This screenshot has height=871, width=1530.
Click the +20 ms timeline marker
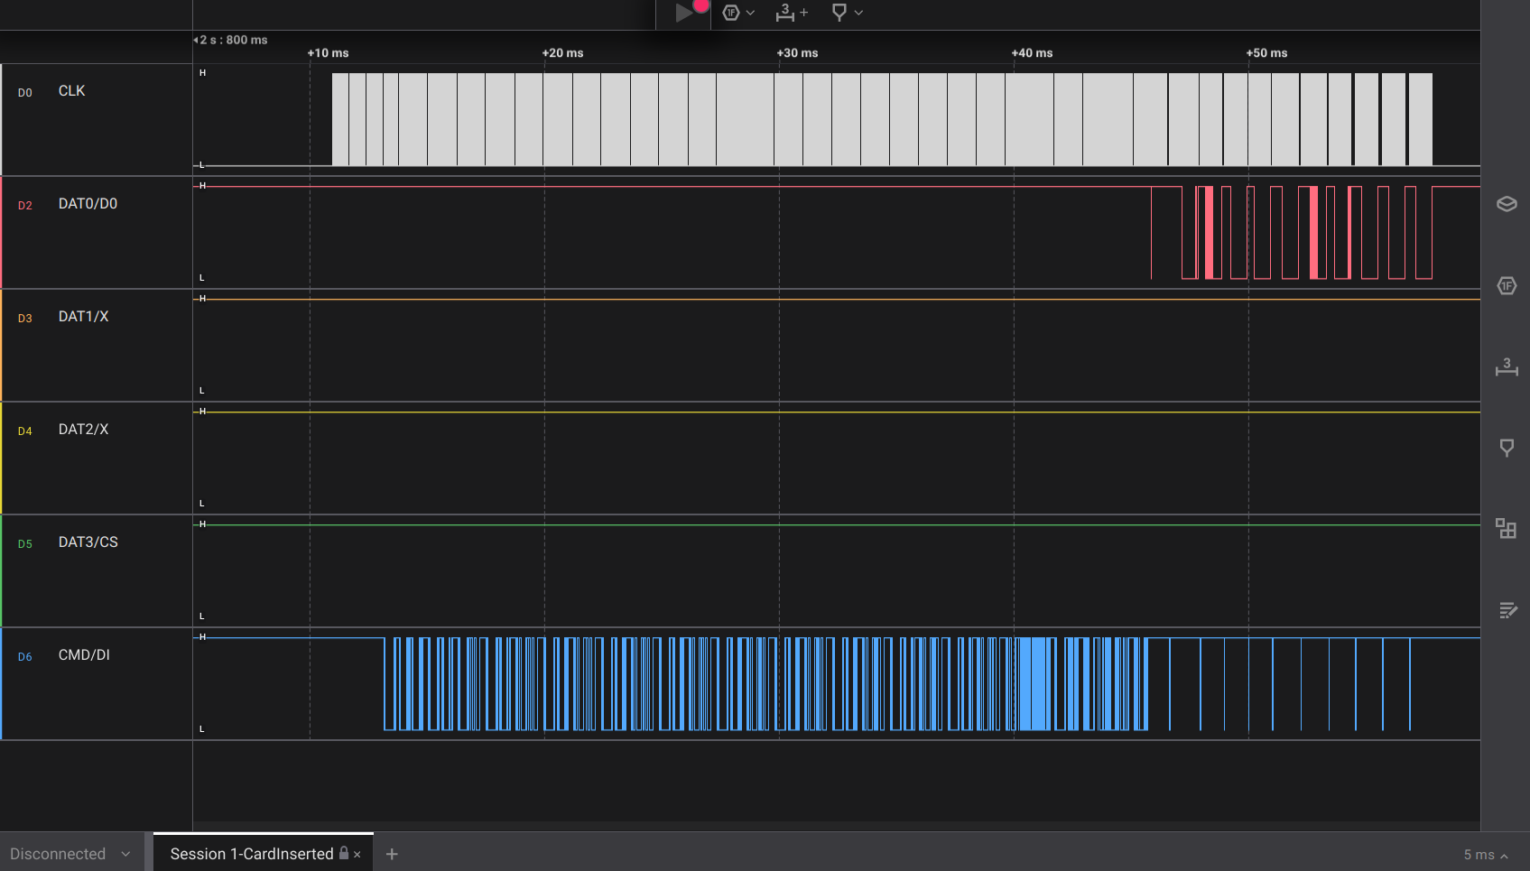562,53
